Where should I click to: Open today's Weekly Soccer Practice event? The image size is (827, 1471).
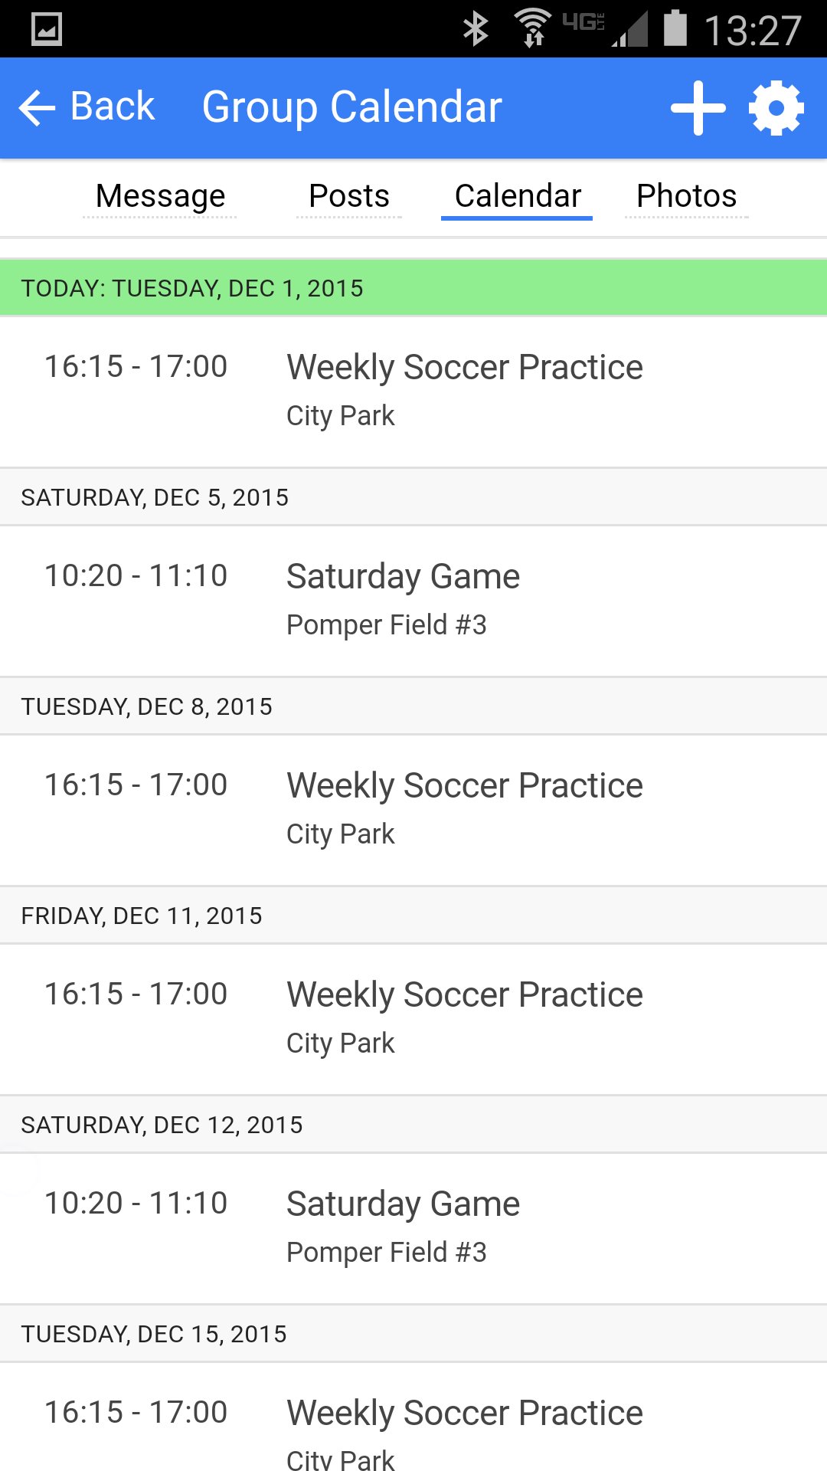tap(413, 392)
